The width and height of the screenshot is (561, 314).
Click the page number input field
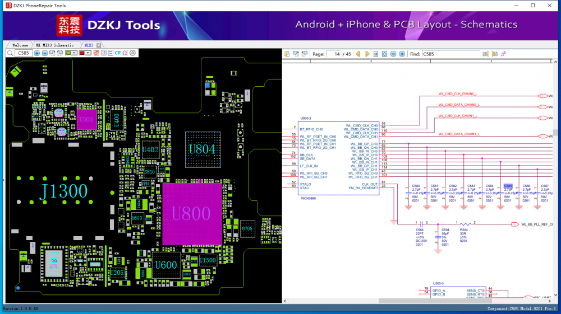(334, 54)
